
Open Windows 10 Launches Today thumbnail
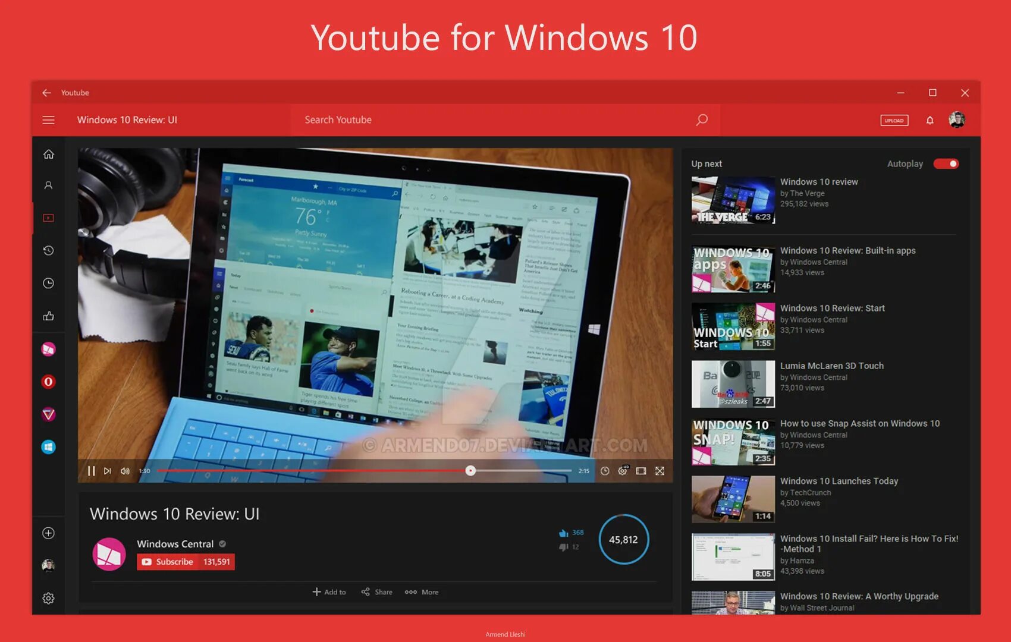(733, 499)
